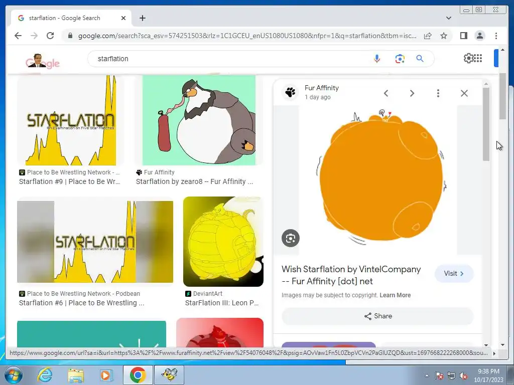Close the starflation Google Search tab
This screenshot has height=385, width=514.
pos(123,18)
